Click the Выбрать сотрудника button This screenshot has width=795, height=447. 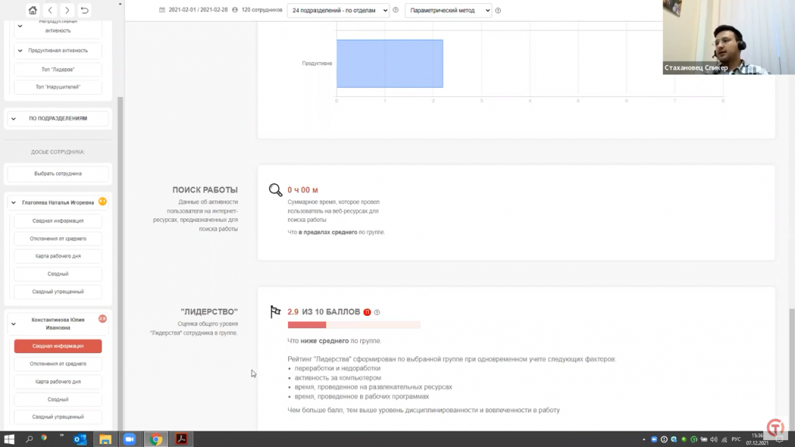[x=57, y=174]
